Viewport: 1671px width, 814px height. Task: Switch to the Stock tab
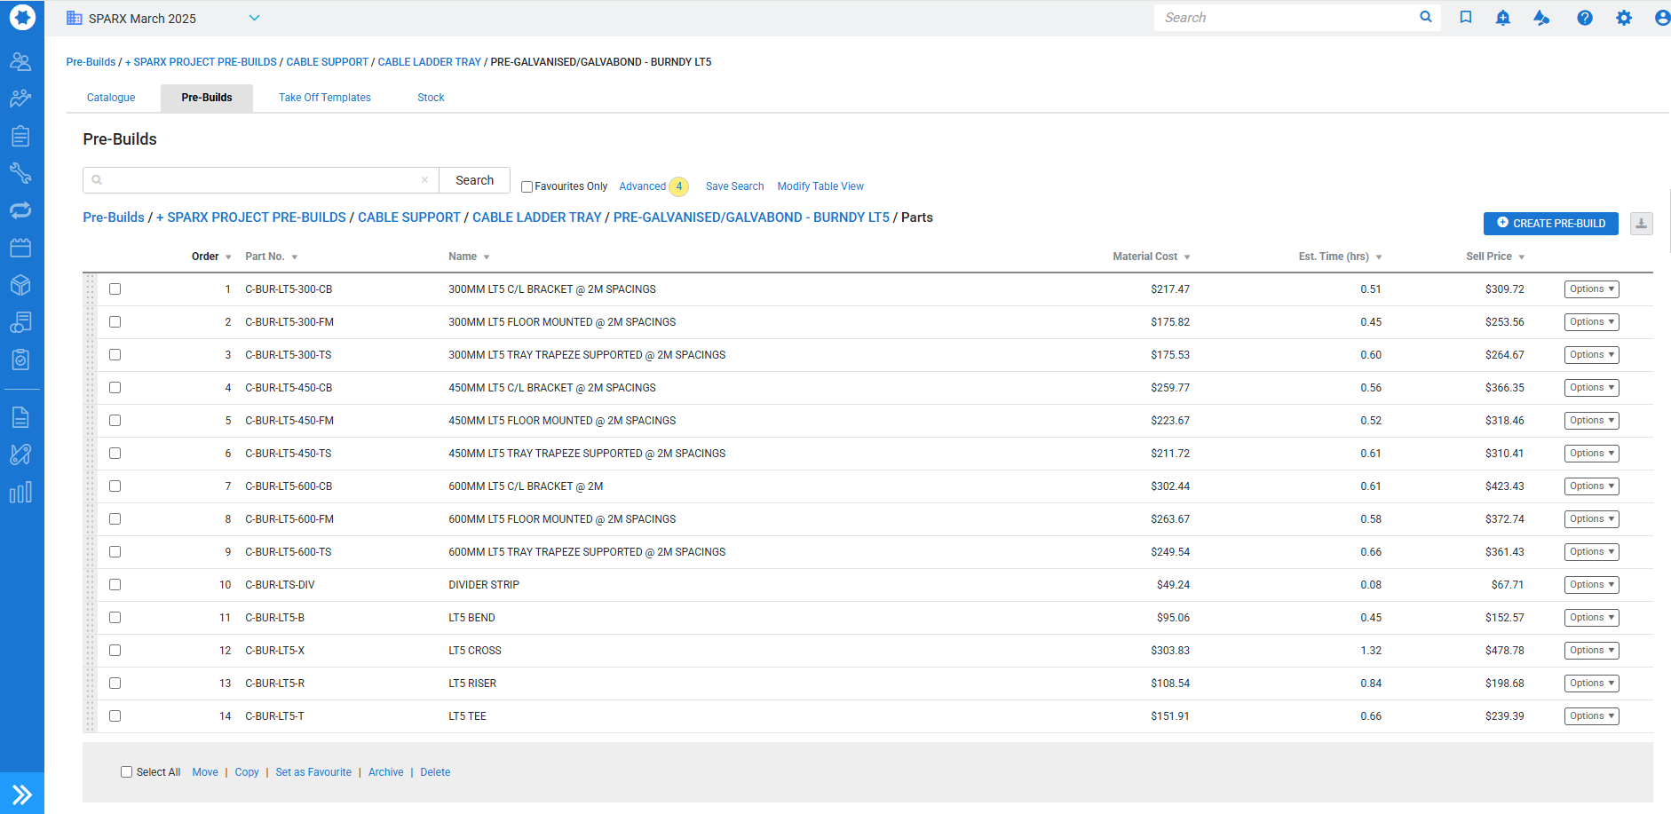click(x=431, y=98)
